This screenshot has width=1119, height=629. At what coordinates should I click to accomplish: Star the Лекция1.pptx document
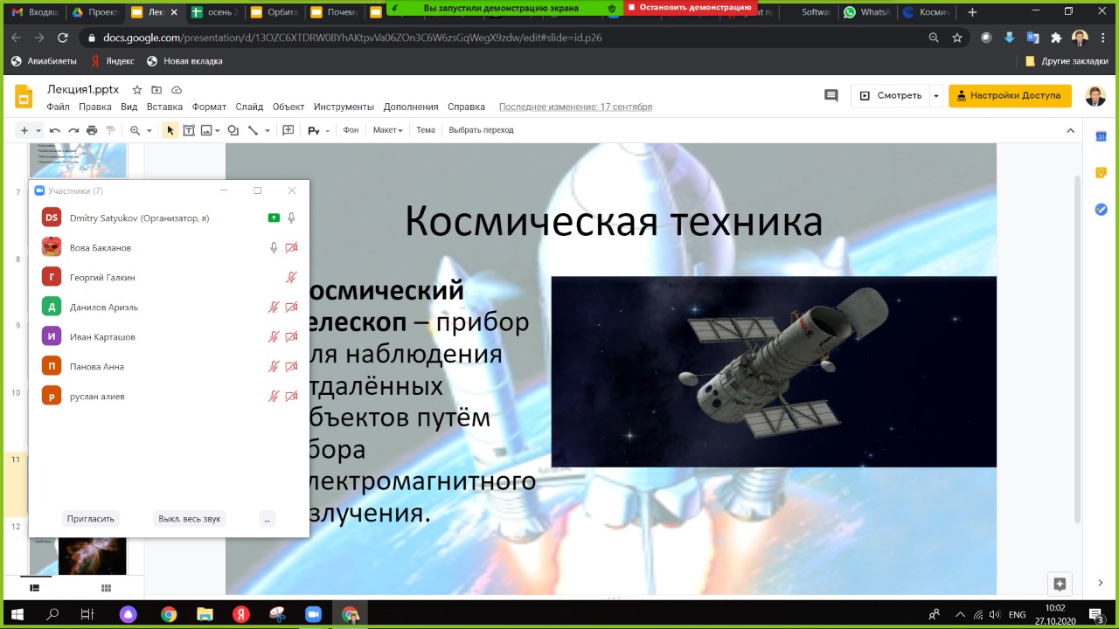click(x=137, y=90)
